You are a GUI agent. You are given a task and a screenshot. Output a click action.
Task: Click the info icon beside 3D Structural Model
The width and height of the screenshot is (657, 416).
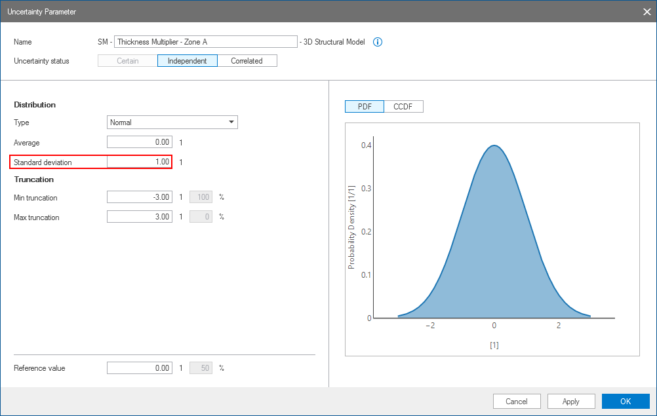tap(378, 42)
